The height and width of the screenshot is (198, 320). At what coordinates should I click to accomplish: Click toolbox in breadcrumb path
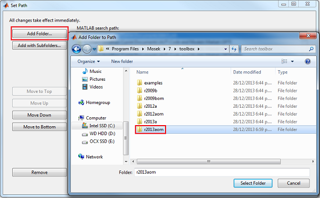coord(187,49)
